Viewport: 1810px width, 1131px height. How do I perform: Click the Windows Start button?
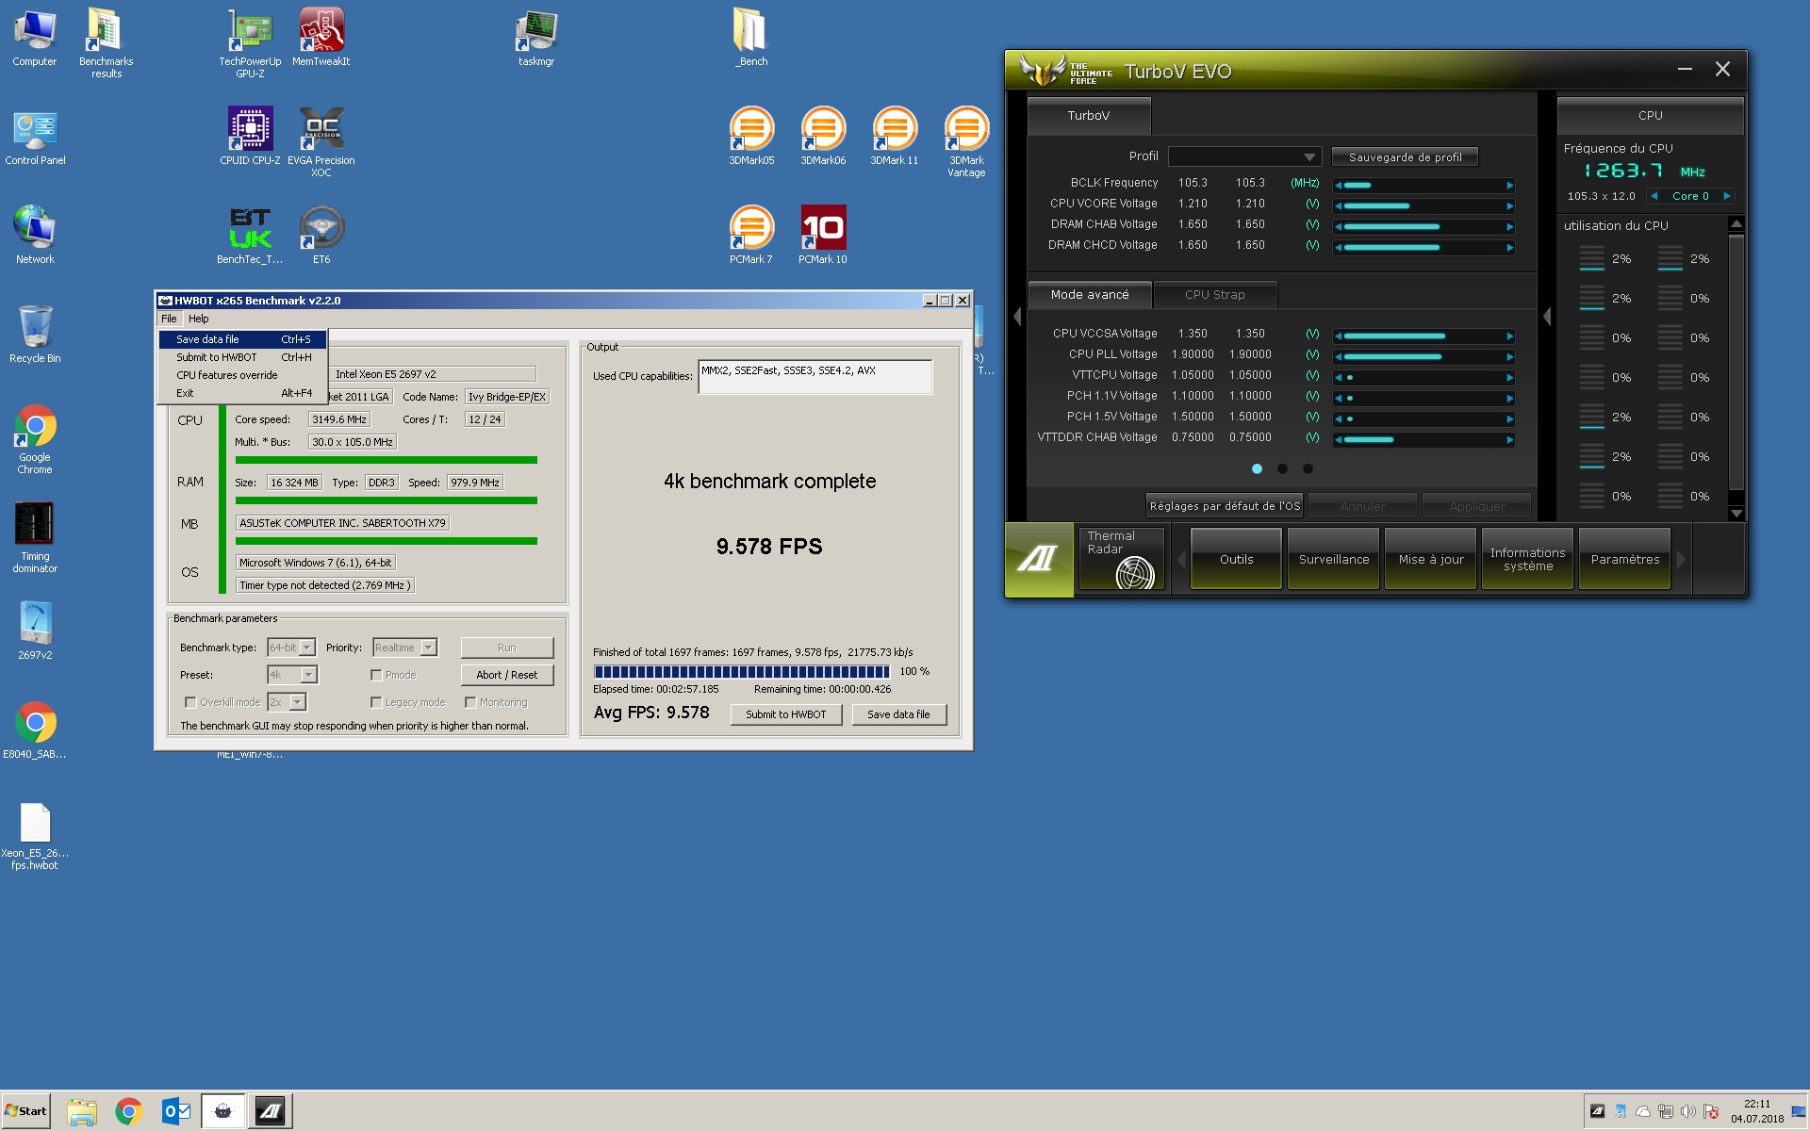[x=25, y=1111]
